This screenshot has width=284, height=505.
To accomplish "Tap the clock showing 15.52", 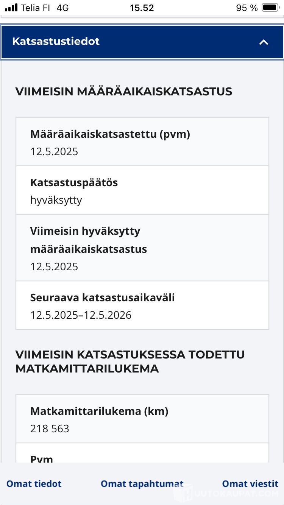I will pos(142,8).
